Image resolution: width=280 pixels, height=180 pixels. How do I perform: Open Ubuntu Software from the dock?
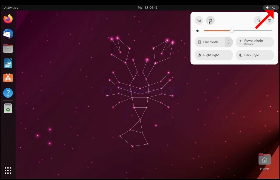pos(8,78)
